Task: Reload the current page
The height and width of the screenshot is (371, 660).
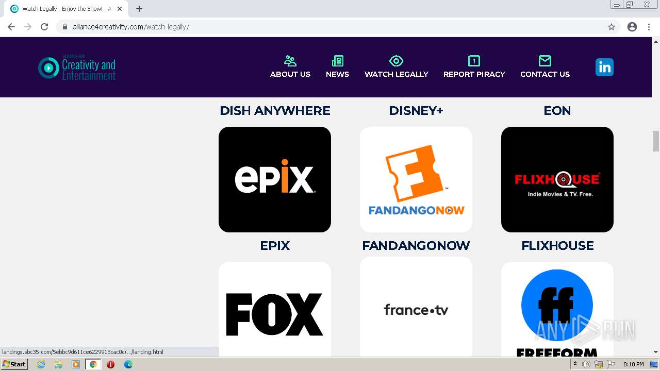Action: coord(44,27)
